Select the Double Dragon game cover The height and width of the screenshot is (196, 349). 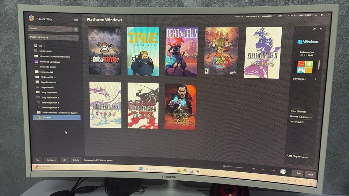click(221, 51)
